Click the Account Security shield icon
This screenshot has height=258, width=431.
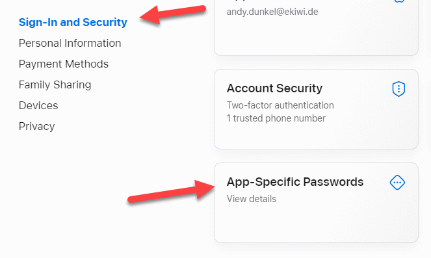[398, 89]
